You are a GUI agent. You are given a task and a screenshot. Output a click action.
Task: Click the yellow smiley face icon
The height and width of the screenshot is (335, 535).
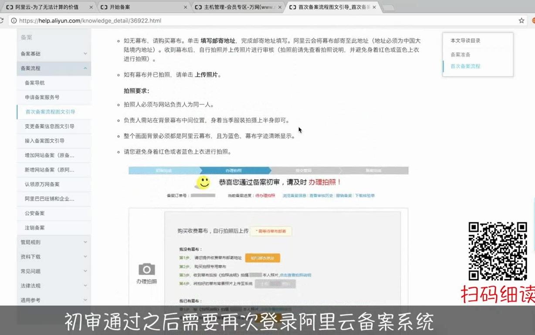(203, 182)
